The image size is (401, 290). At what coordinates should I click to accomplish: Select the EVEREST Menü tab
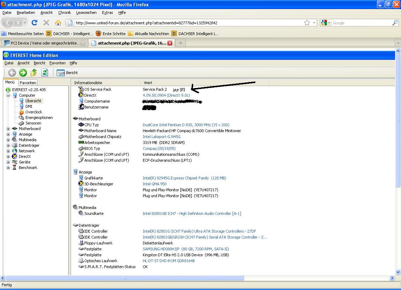click(10, 82)
